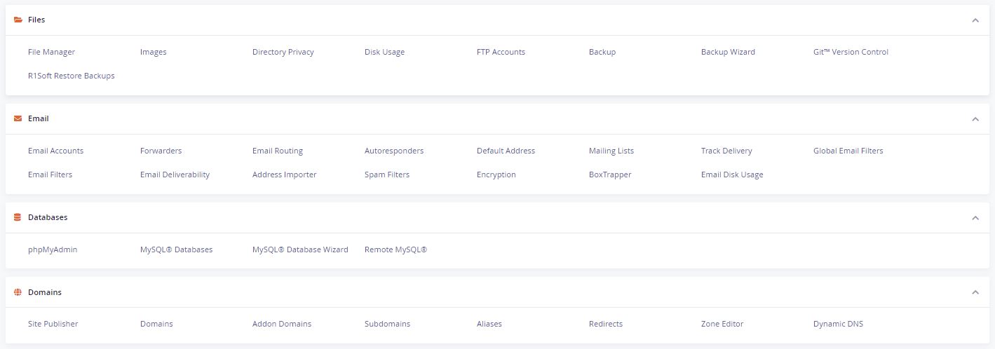Launch phpMyAdmin

point(53,249)
